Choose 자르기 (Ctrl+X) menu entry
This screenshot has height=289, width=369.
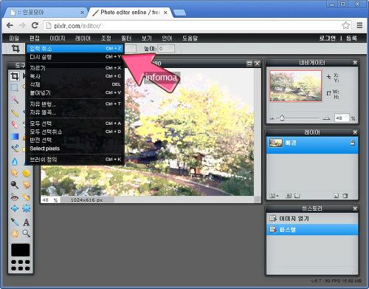click(x=75, y=68)
